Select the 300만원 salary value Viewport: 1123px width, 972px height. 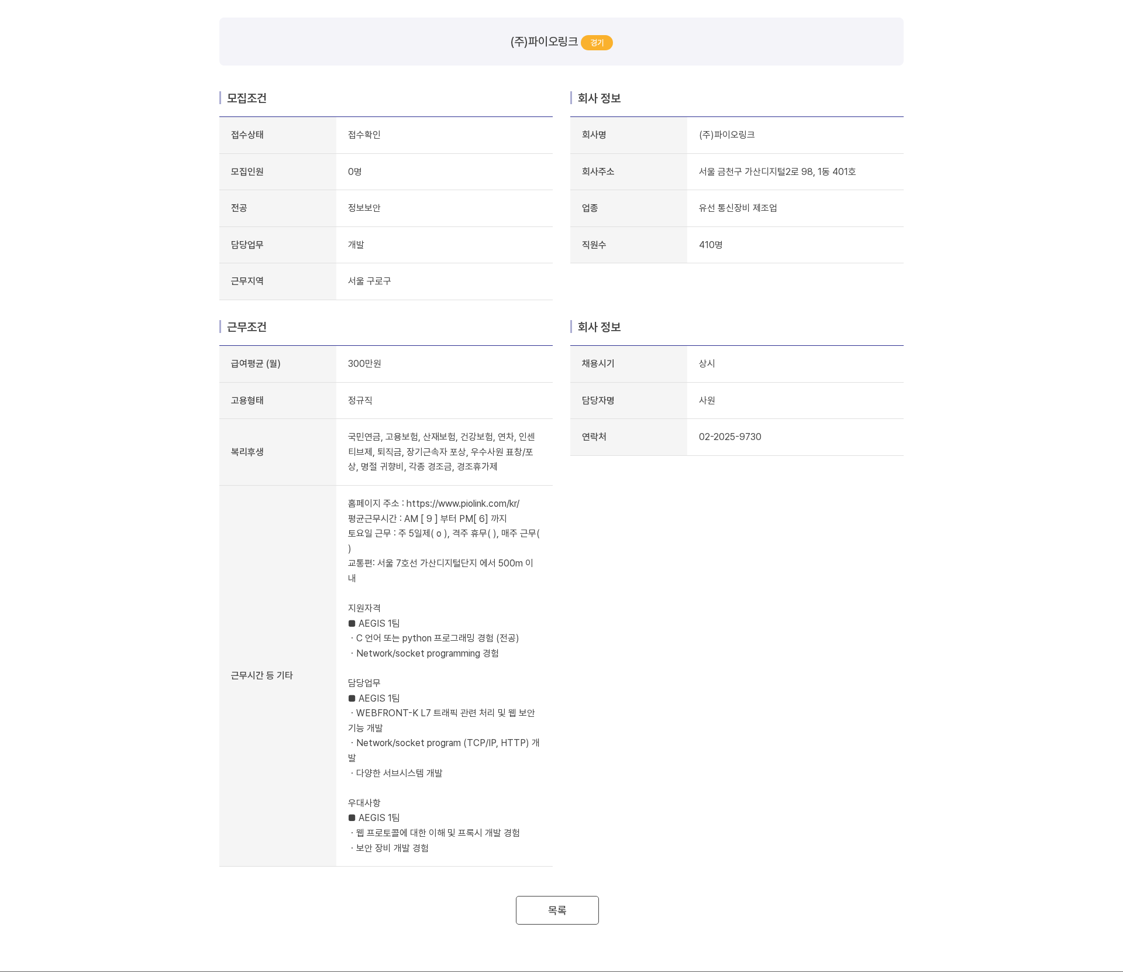[x=364, y=363]
